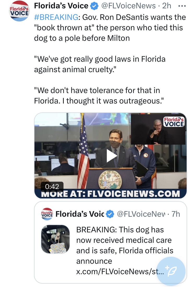Image resolution: width=196 pixels, height=287 pixels.
Task: Open the quoted post's 7h timestamp
Action: coord(176,214)
